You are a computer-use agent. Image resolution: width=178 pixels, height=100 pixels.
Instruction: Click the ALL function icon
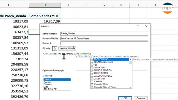click(92, 65)
